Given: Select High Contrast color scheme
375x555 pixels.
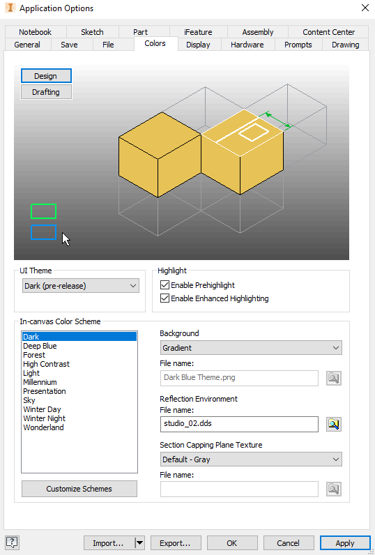Looking at the screenshot, I should click(79, 364).
